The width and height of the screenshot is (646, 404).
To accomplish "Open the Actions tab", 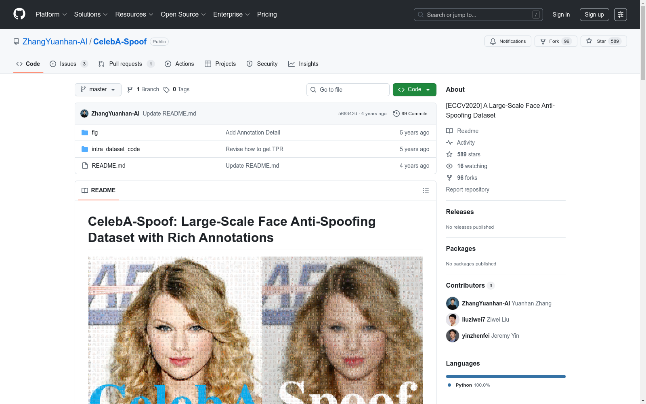I will coord(180,64).
